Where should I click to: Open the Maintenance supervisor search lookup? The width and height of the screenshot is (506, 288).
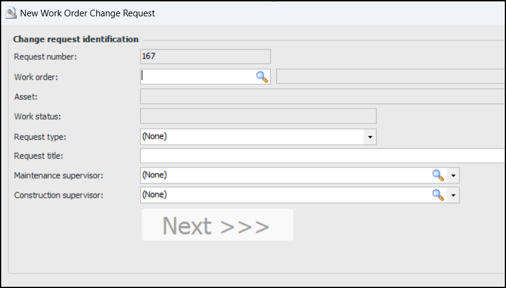point(438,175)
